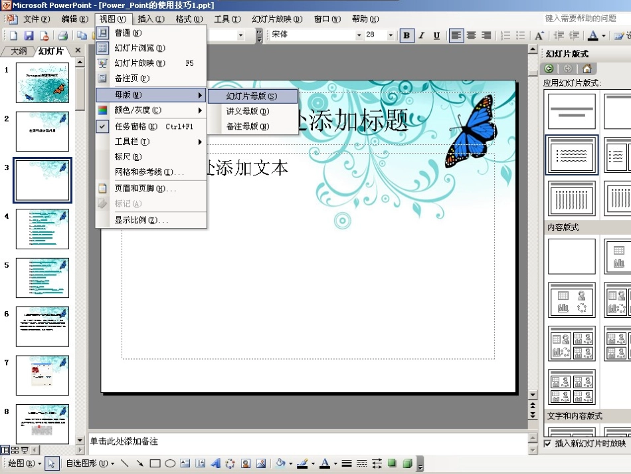Click the bulleted list icon

[520, 35]
